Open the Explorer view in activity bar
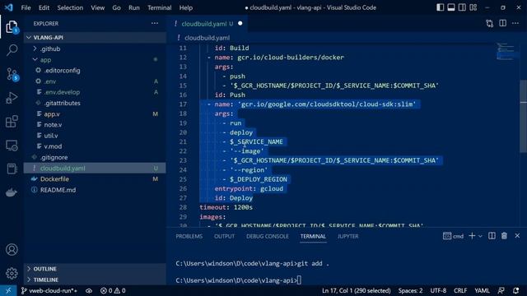 click(x=12, y=27)
